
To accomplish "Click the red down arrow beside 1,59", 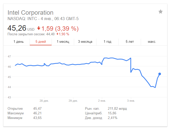I will [x=39, y=28].
